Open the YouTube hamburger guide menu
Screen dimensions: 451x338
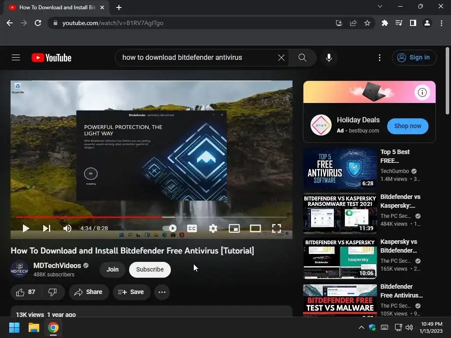pos(16,58)
